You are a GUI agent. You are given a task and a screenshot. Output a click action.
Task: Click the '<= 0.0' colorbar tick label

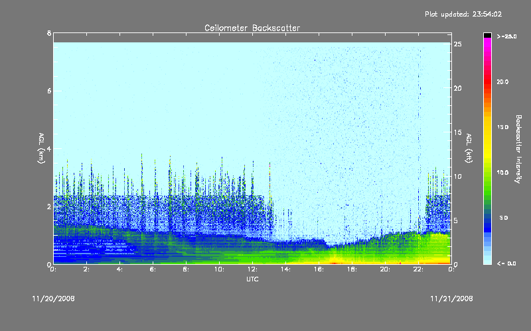tap(506, 263)
